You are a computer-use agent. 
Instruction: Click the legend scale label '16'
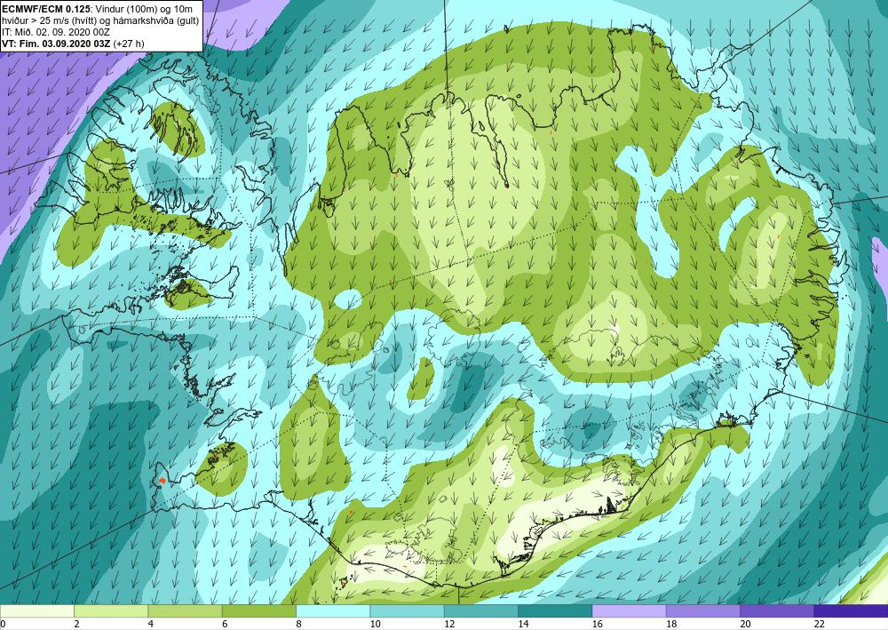point(597,625)
